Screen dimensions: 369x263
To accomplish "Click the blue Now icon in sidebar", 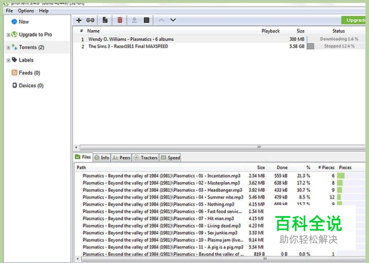I will pyautogui.click(x=14, y=22).
